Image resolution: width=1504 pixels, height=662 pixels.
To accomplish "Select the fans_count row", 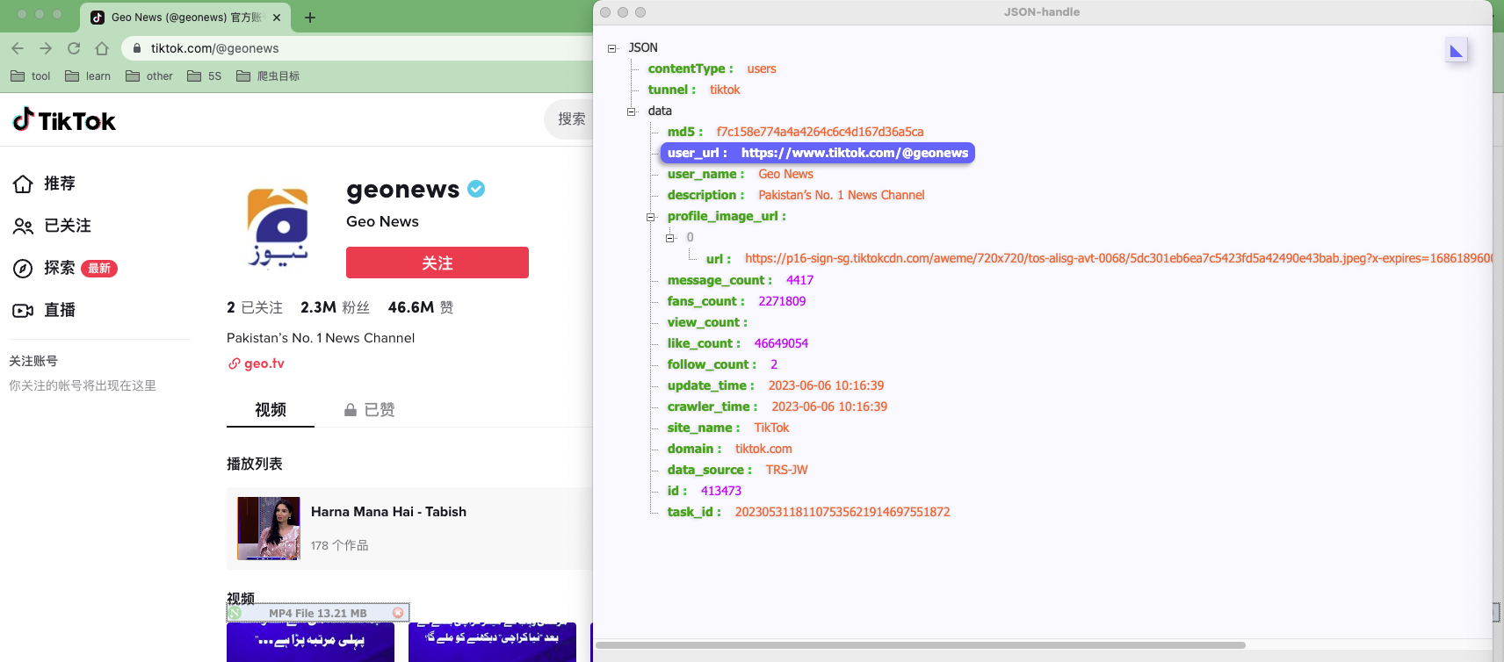I will tap(736, 301).
